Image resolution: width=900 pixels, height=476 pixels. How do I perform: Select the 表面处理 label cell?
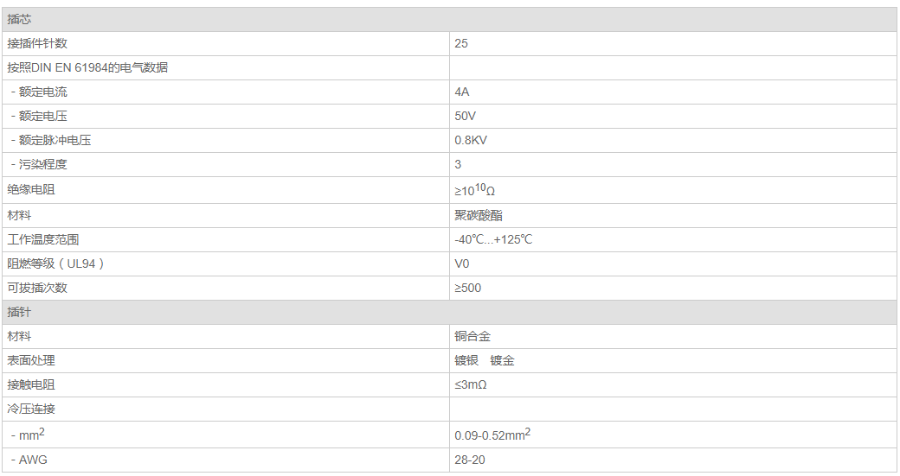(31, 360)
